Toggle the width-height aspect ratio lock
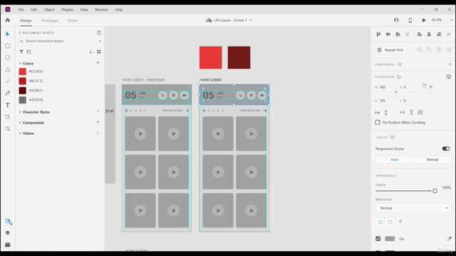Viewport: 456px width, 256px height. [x=396, y=92]
